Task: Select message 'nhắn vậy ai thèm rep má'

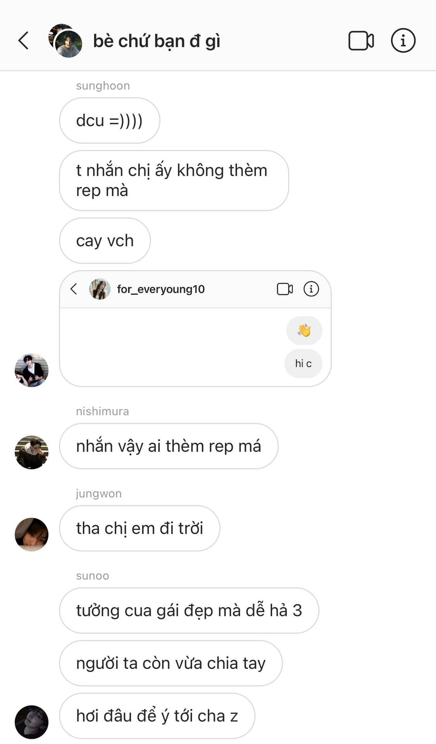Action: tap(169, 446)
